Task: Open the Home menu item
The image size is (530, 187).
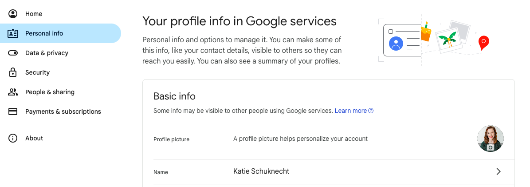Action: coord(34,14)
